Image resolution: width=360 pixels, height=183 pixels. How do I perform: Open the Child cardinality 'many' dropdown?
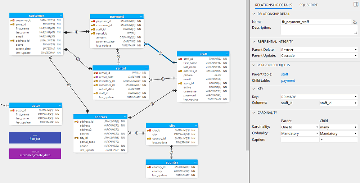(x=339, y=127)
